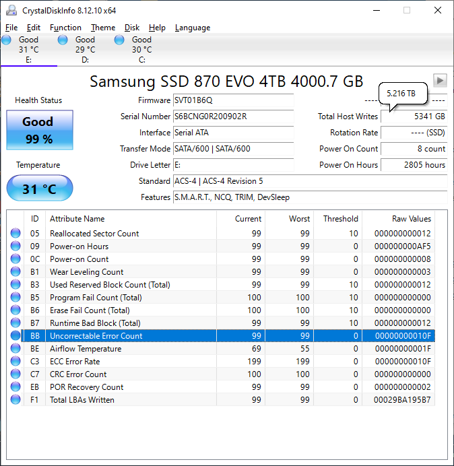454x466 pixels.
Task: Open the Help menu
Action: point(157,28)
